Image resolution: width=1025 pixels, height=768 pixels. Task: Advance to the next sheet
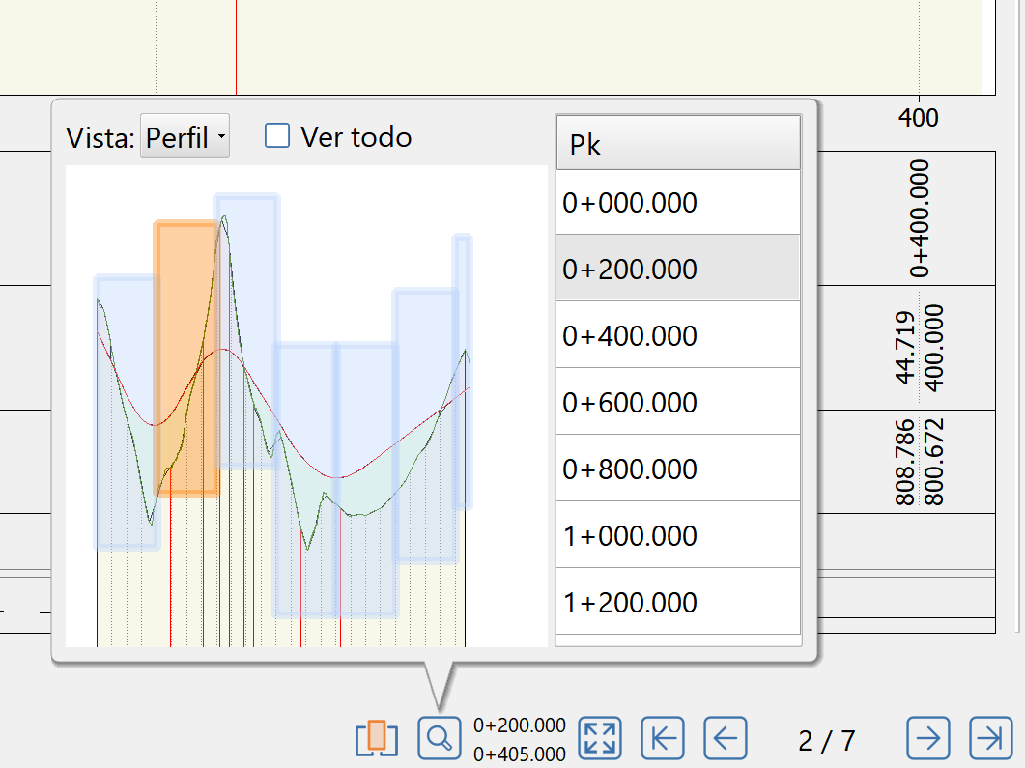[927, 739]
